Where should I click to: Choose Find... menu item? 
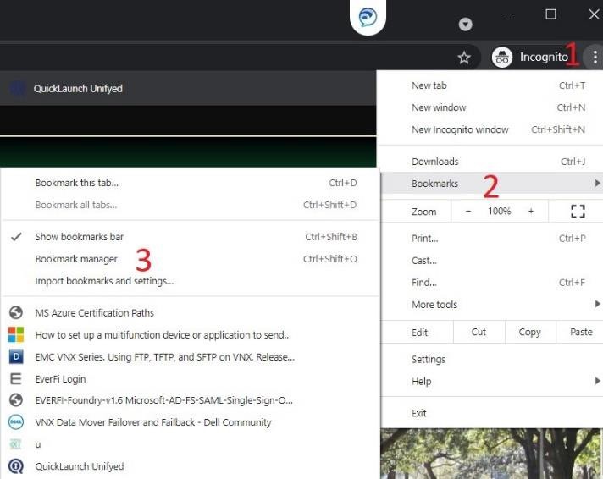point(492,283)
